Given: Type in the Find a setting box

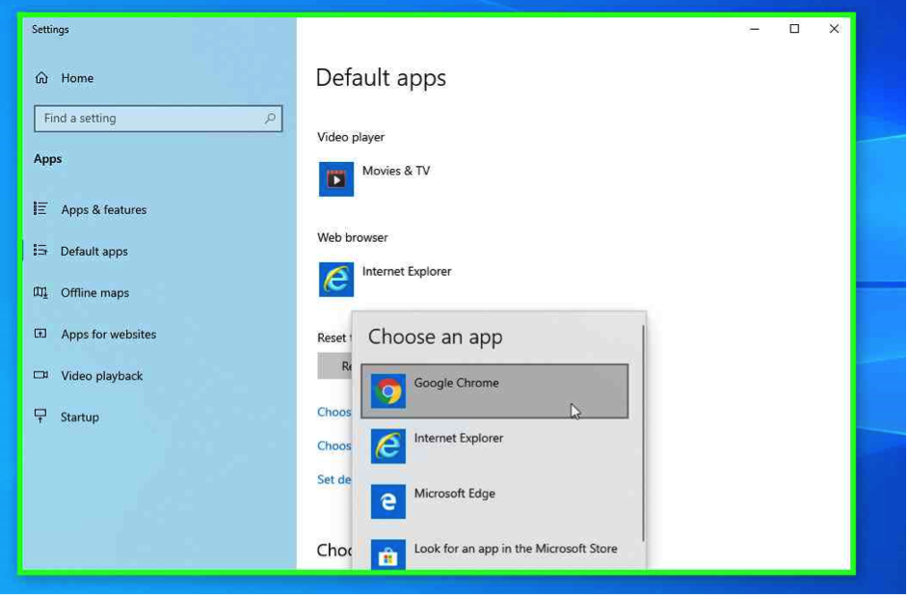Looking at the screenshot, I should tap(149, 119).
